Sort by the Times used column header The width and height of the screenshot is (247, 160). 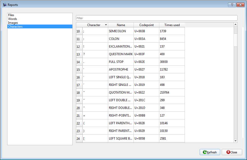click(x=172, y=25)
